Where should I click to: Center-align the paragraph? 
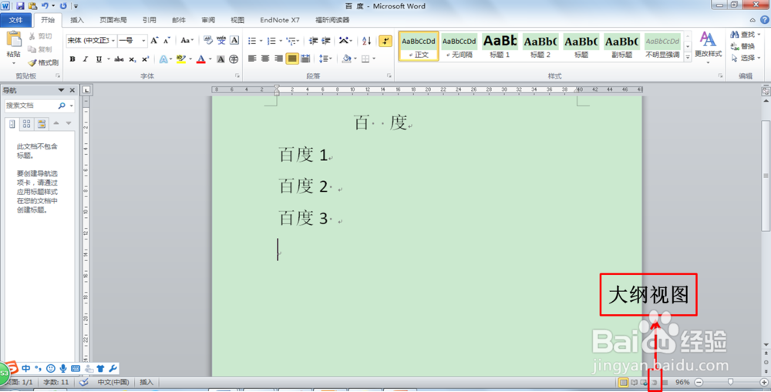265,59
